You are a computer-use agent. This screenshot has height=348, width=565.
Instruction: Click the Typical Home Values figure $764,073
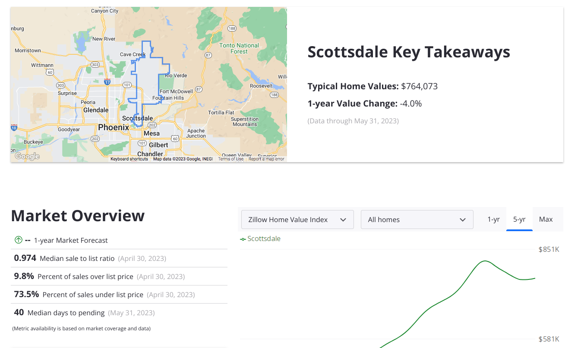[x=419, y=86]
